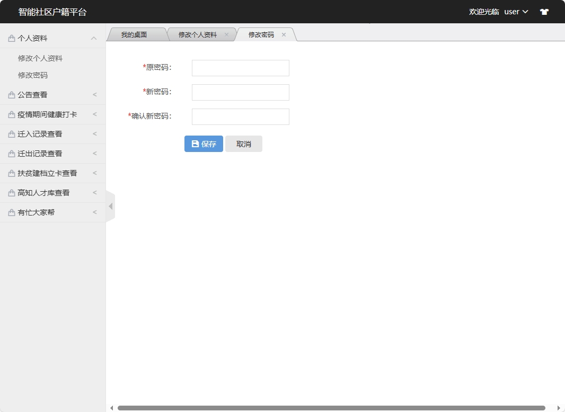Expand the 公告查看 menu chevron

click(x=95, y=95)
